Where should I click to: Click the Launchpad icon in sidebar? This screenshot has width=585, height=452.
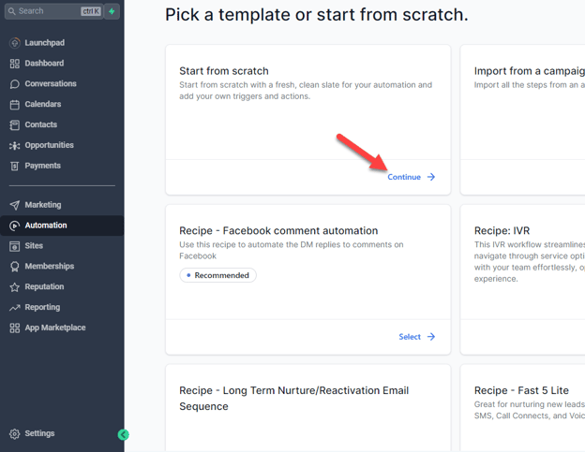[15, 43]
